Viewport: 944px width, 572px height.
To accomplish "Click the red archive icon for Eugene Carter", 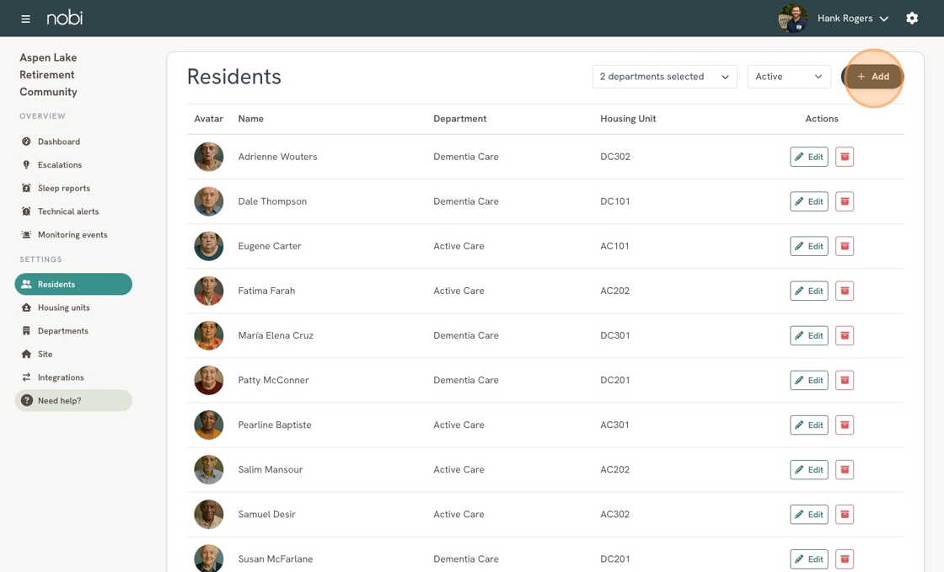I will [845, 246].
